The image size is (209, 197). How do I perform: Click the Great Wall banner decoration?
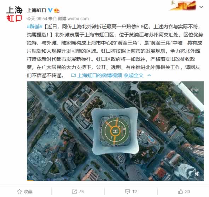click(x=183, y=5)
